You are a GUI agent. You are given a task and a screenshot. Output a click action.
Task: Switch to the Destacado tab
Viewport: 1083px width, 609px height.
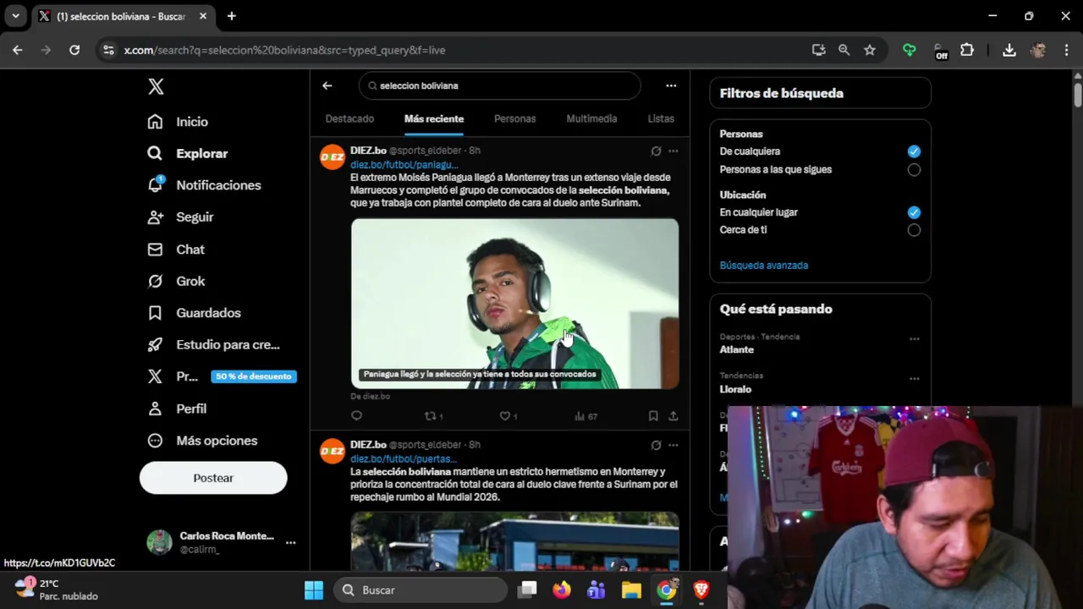click(349, 119)
